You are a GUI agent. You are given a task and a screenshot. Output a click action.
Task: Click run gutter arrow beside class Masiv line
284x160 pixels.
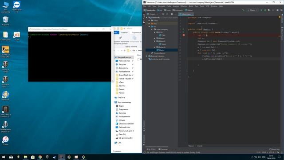(x=183, y=29)
